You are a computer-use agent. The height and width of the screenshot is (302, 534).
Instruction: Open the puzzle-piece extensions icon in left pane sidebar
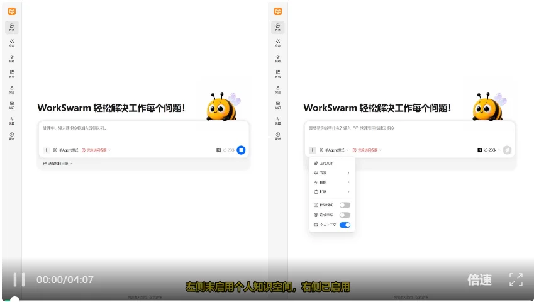12,74
